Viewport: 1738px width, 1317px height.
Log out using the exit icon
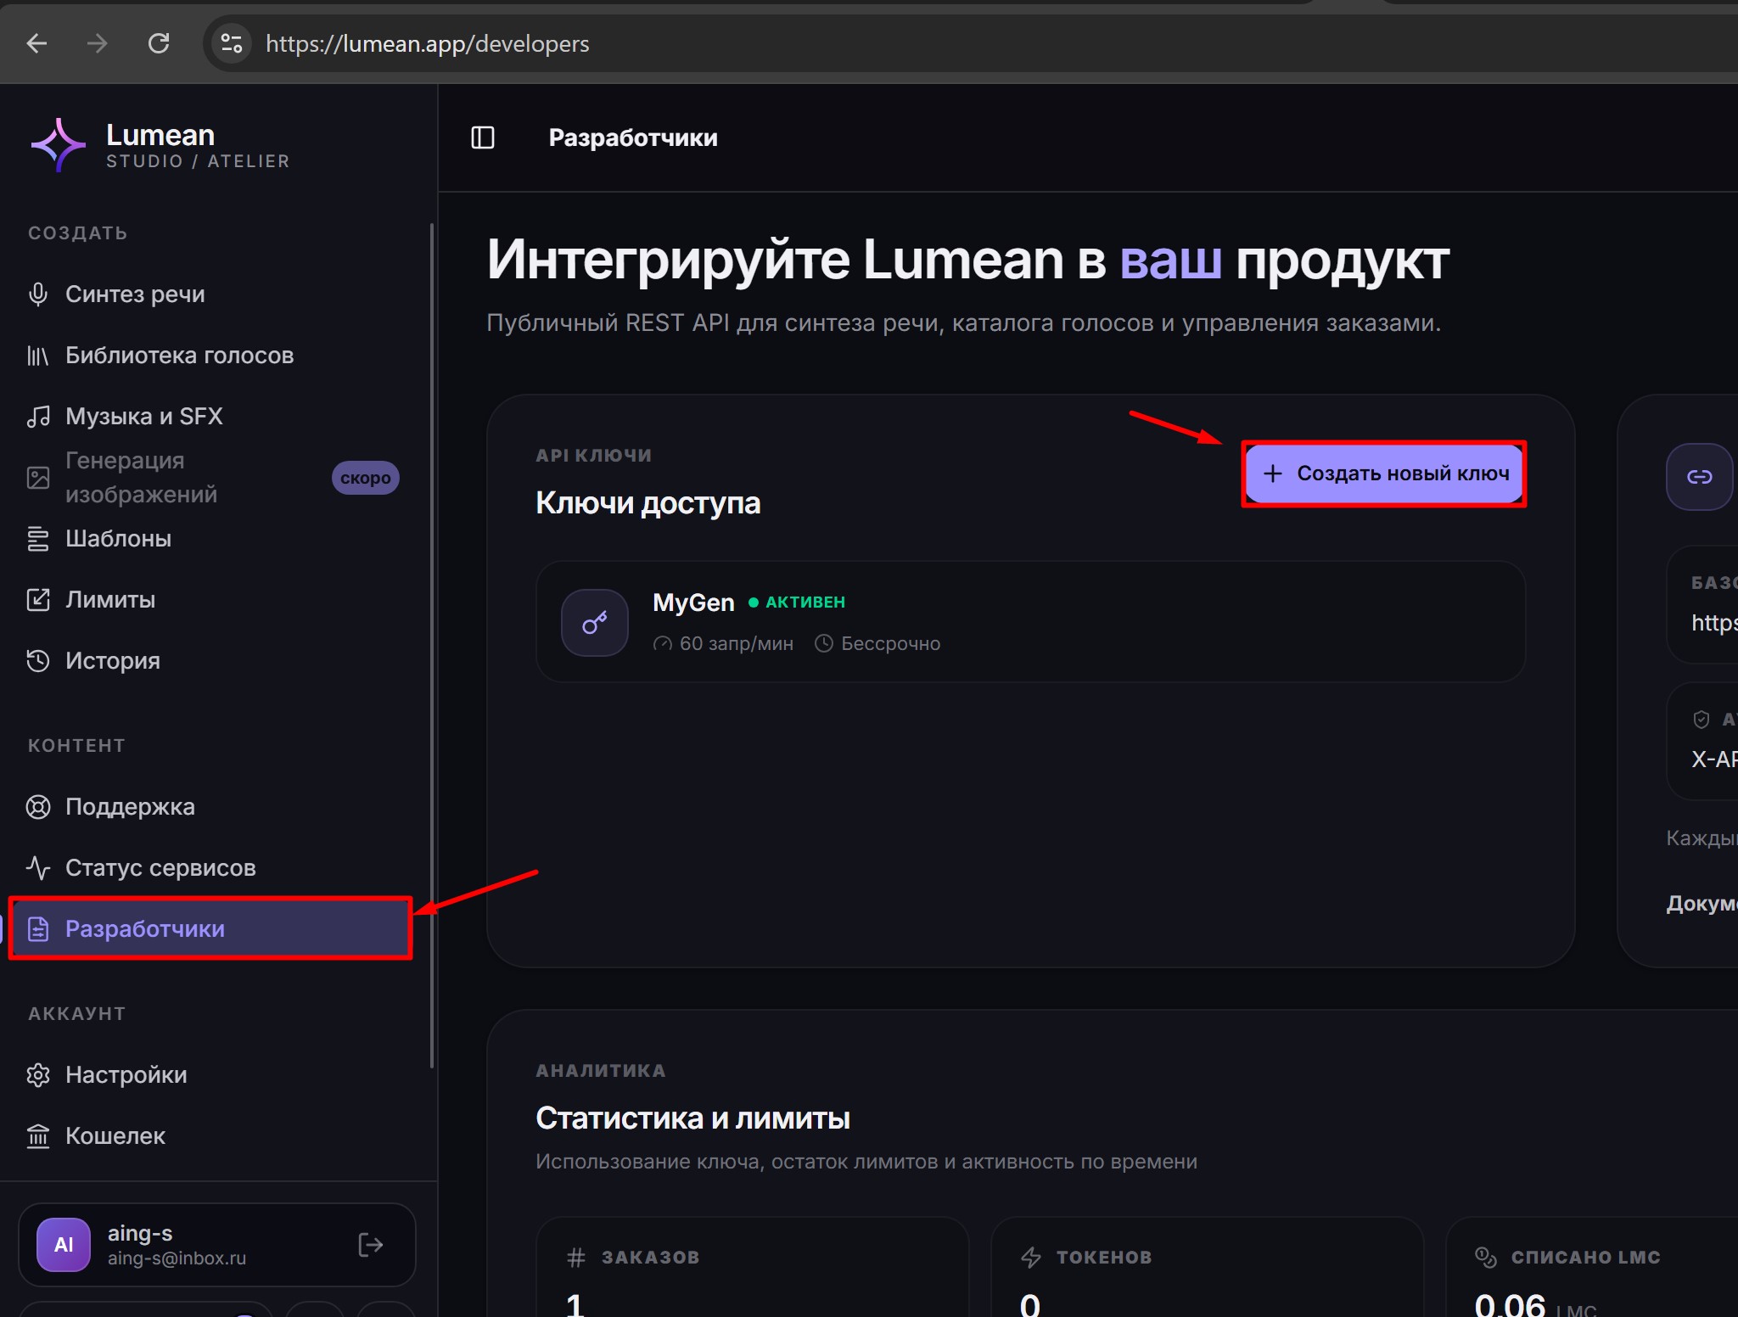(x=371, y=1245)
